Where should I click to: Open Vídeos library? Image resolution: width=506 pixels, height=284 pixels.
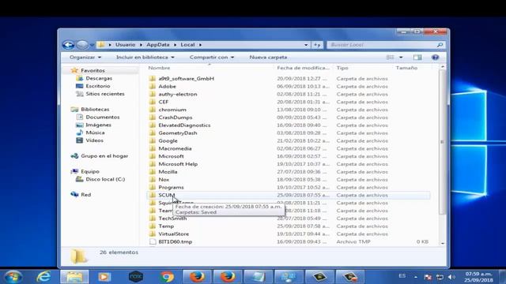[95, 140]
